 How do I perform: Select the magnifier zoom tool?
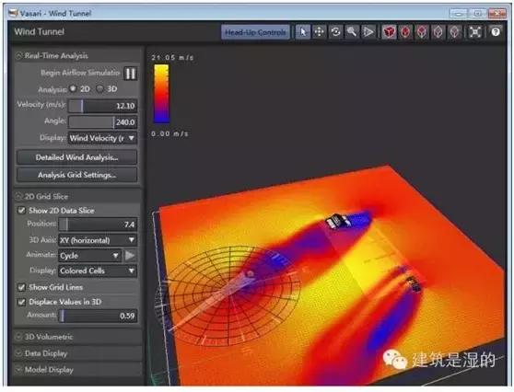(x=352, y=32)
